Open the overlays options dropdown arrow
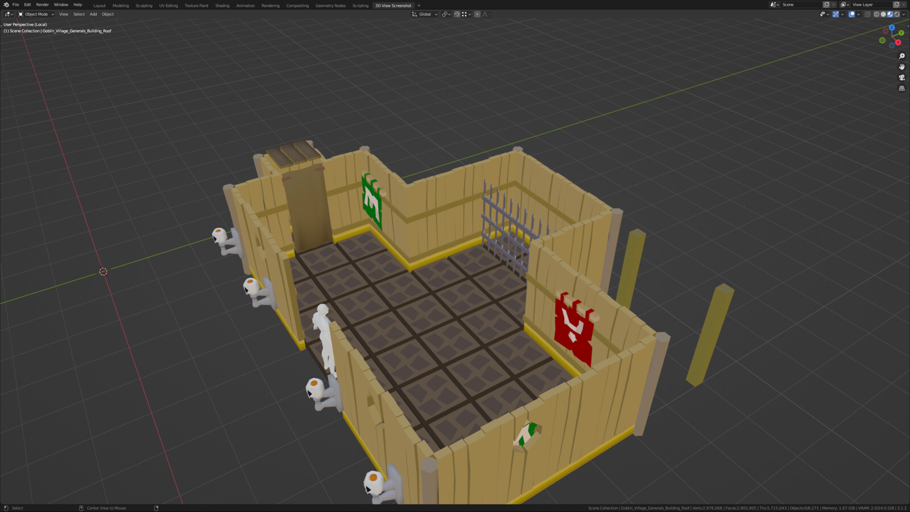 (x=858, y=14)
